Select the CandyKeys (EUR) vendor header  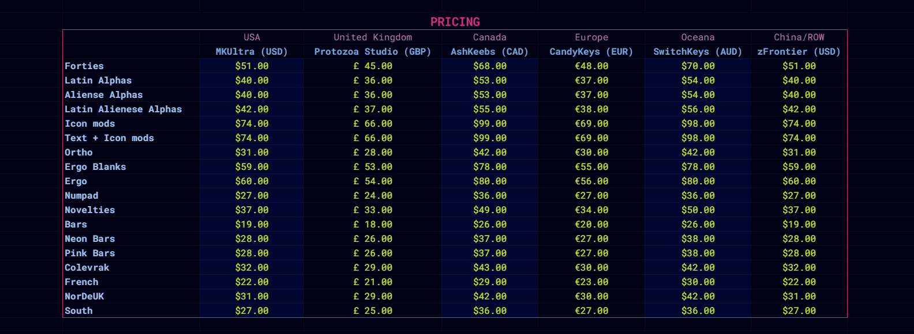click(x=591, y=52)
